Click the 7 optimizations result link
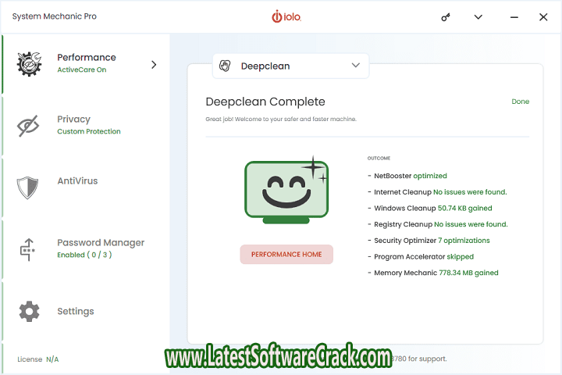The height and width of the screenshot is (375, 562). pyautogui.click(x=464, y=241)
